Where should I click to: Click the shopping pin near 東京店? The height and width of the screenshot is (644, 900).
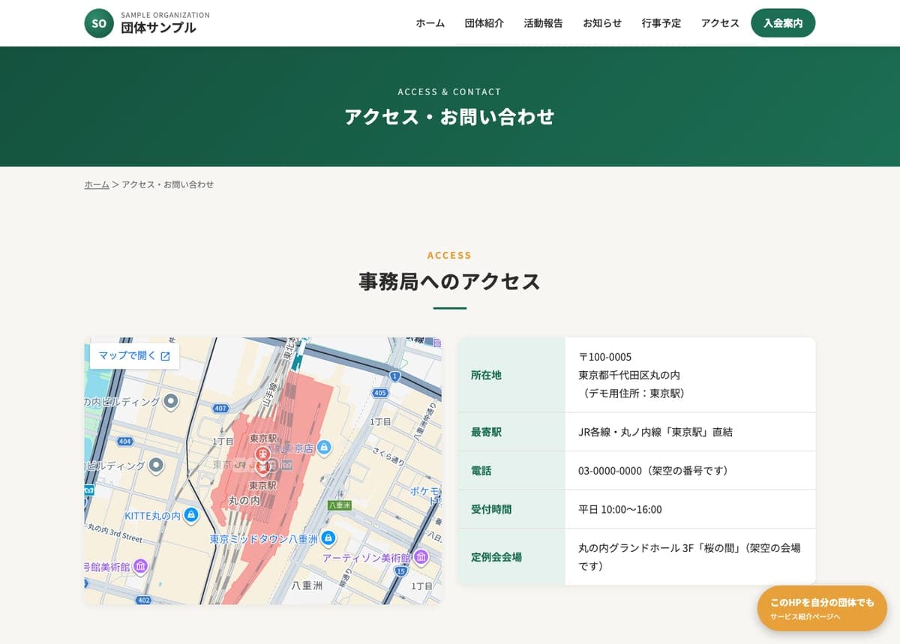pyautogui.click(x=324, y=447)
